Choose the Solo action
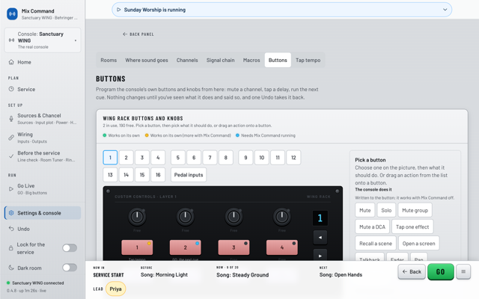 386,210
